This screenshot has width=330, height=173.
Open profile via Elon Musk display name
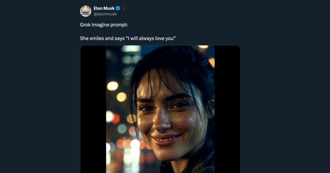(104, 8)
